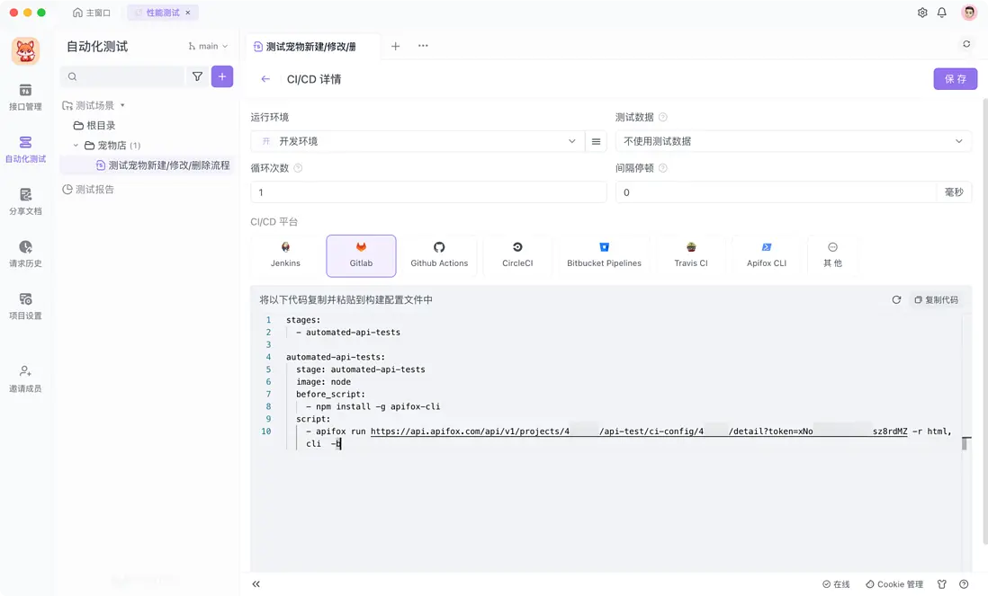Click the help question icon in status bar
The width and height of the screenshot is (988, 596).
click(964, 584)
